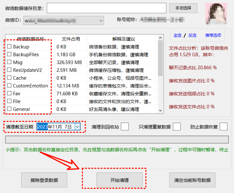The image size is (234, 193).
Task: Check the General row checkbox
Action: point(9,109)
